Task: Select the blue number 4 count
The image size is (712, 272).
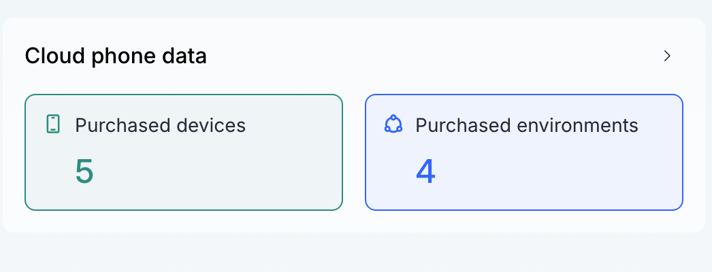Action: tap(425, 172)
